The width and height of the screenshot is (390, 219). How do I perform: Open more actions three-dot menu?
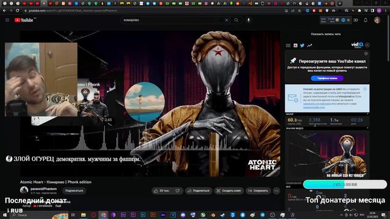pyautogui.click(x=276, y=190)
